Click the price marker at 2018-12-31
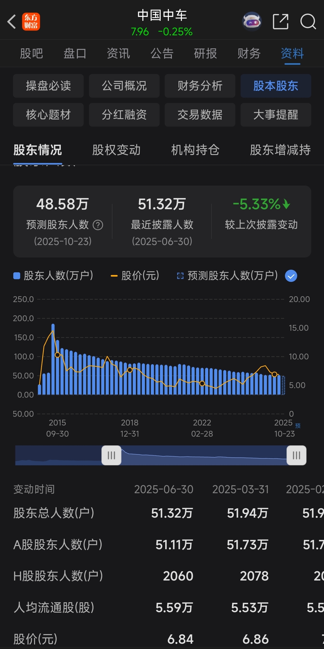Image resolution: width=324 pixels, height=649 pixels. click(x=130, y=370)
